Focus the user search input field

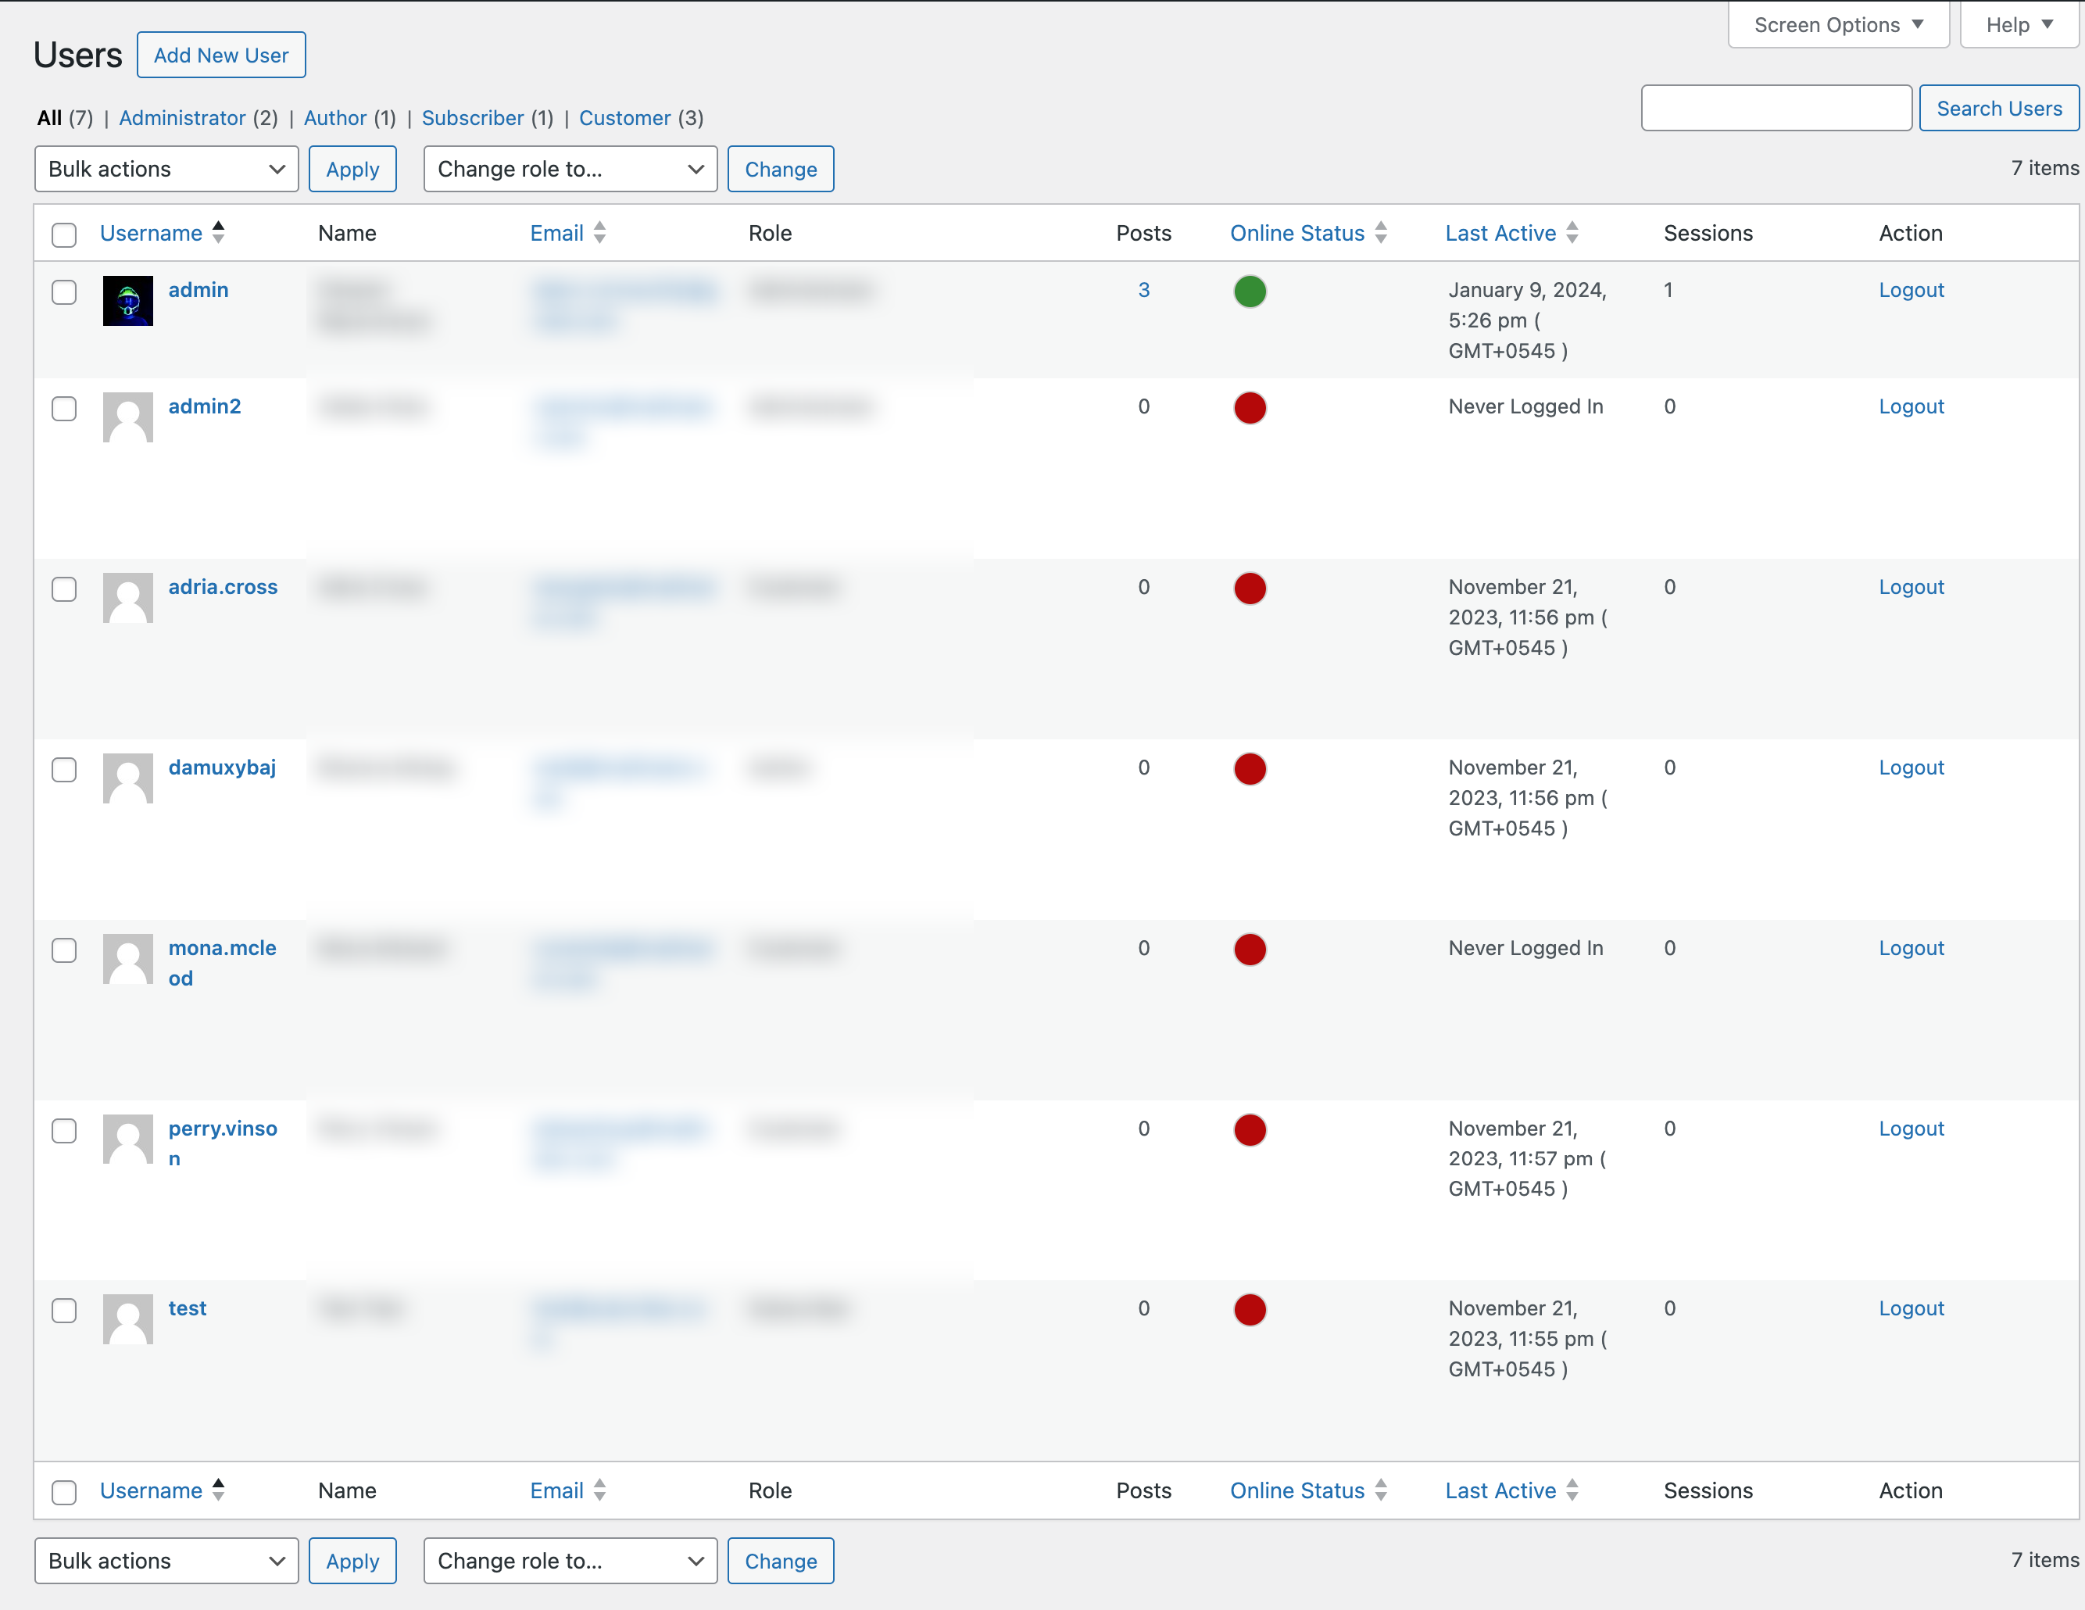point(1776,108)
